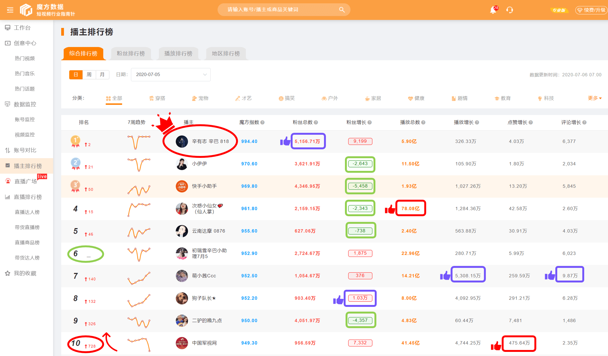Select the 家居 category filter
The height and width of the screenshot is (356, 608).
(373, 98)
